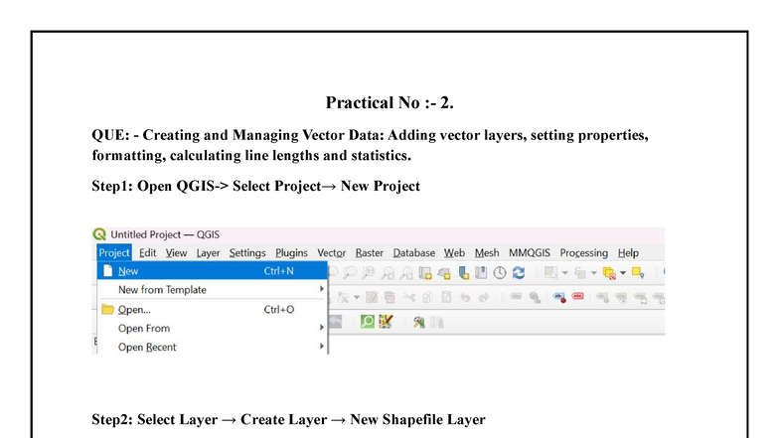
Task: Click the Vertex Tool icon
Action: [343, 298]
